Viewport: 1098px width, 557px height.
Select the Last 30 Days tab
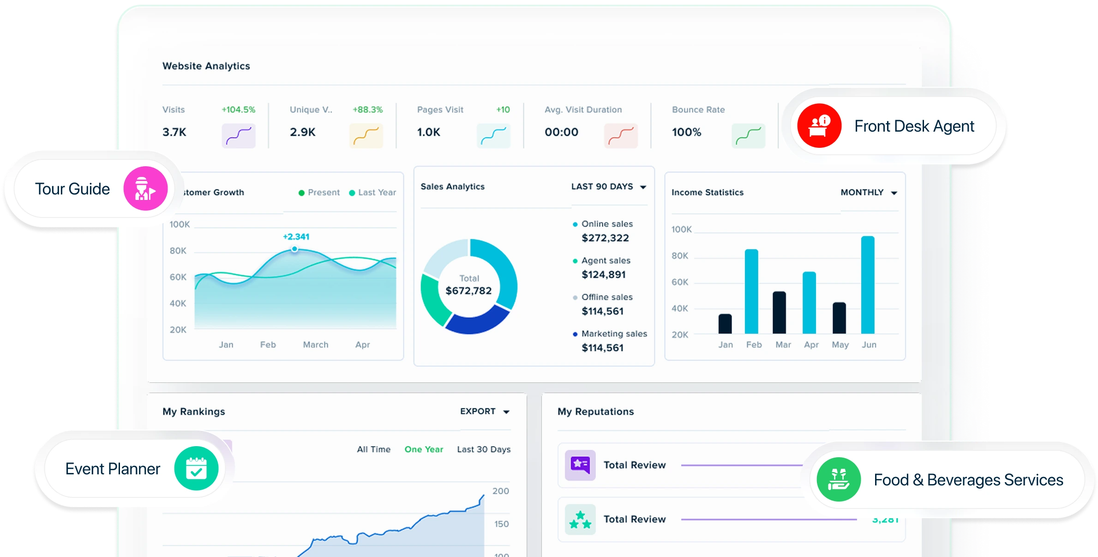tap(483, 449)
